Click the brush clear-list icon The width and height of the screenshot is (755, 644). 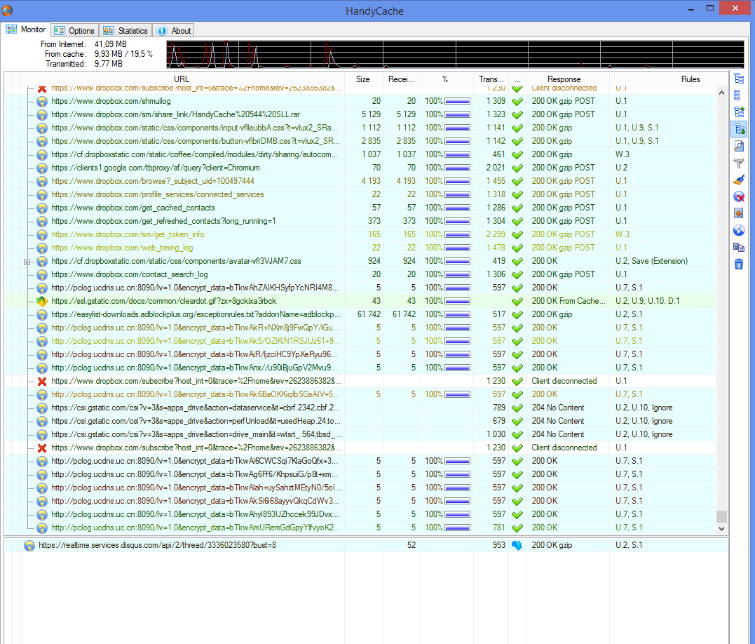739,180
